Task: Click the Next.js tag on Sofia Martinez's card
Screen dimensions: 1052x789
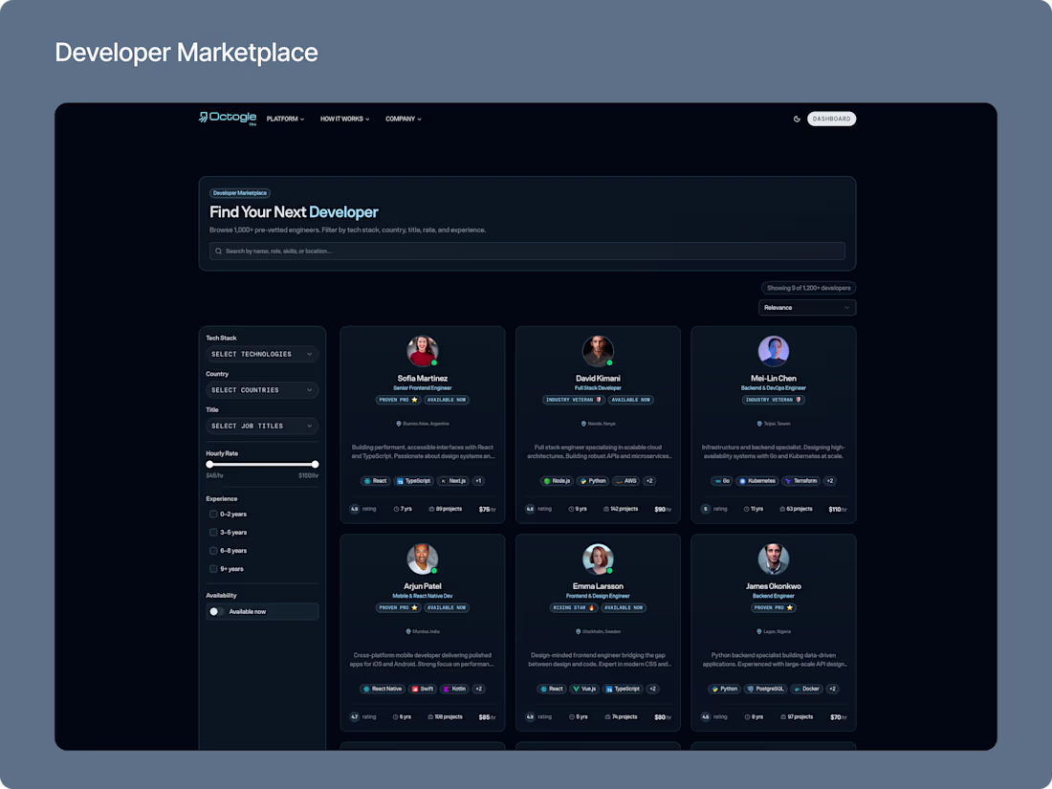Action: tap(453, 481)
